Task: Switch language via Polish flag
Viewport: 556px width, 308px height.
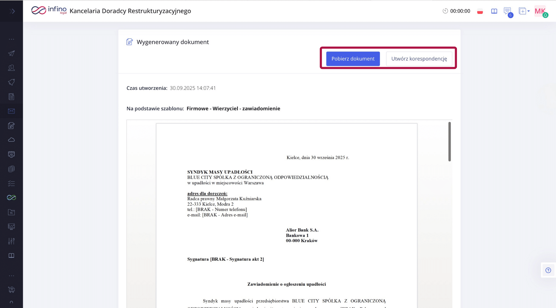Action: [480, 11]
